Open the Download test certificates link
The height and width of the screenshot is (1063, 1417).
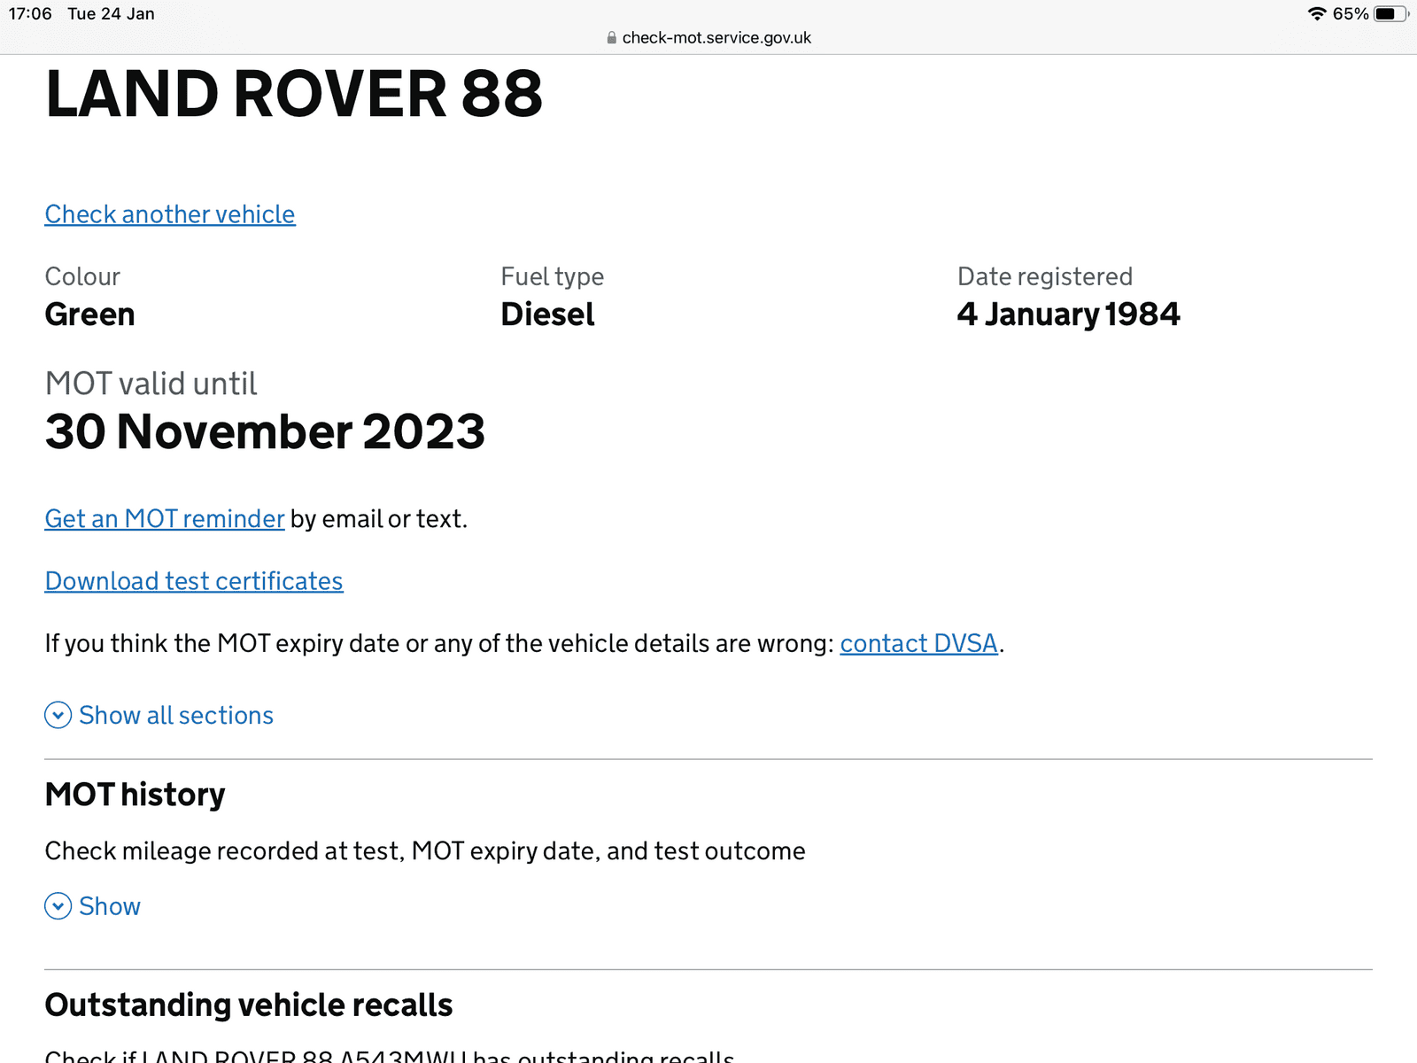pyautogui.click(x=194, y=581)
